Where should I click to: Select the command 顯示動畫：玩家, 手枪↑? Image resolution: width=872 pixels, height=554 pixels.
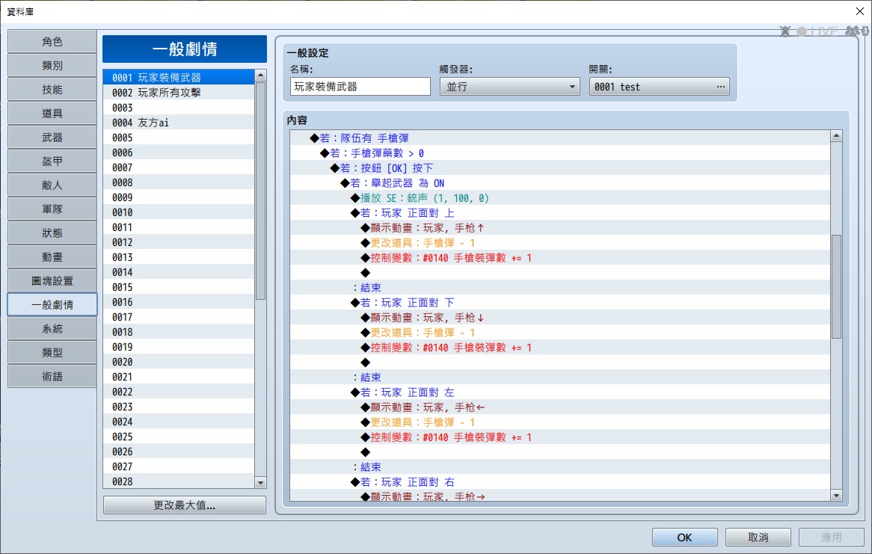click(x=560, y=228)
